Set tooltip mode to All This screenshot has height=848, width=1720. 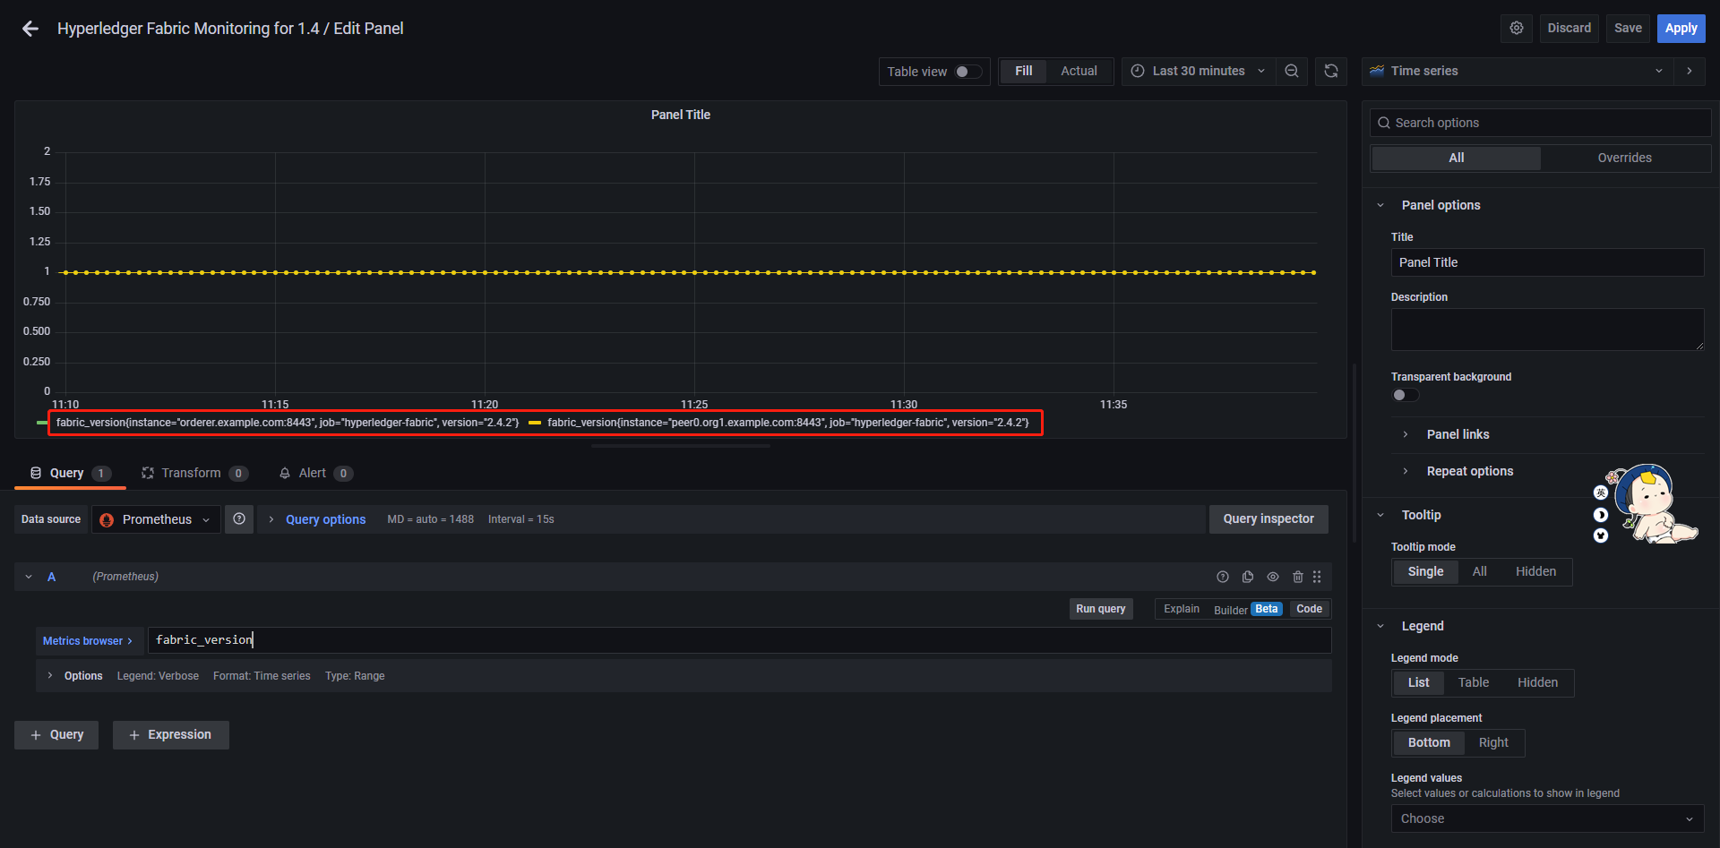click(x=1479, y=571)
